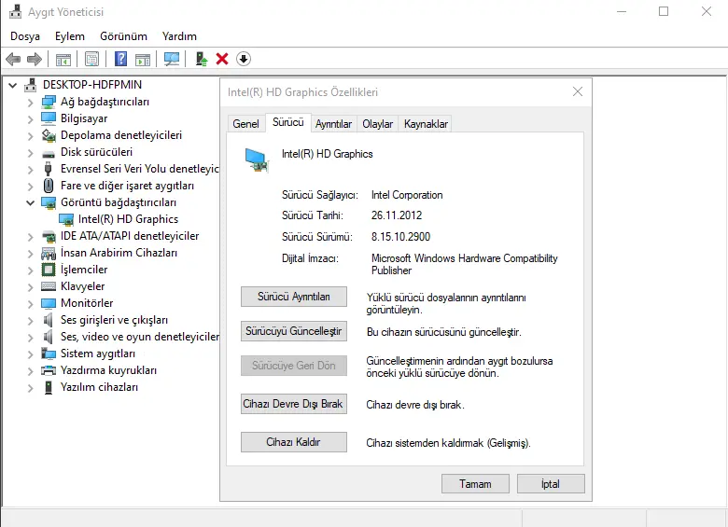Image resolution: width=728 pixels, height=527 pixels.
Task: Open the Görünüm menu
Action: [x=123, y=36]
